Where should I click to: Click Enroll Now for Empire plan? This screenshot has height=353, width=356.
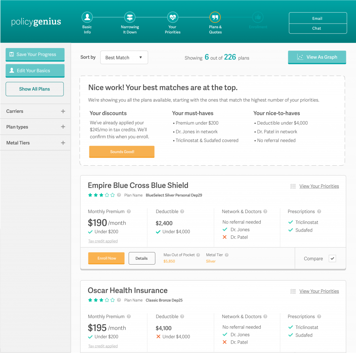click(106, 258)
